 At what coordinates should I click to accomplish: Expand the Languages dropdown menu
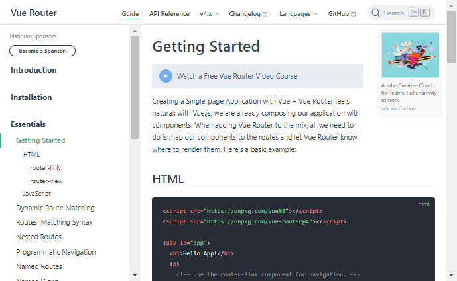point(298,14)
